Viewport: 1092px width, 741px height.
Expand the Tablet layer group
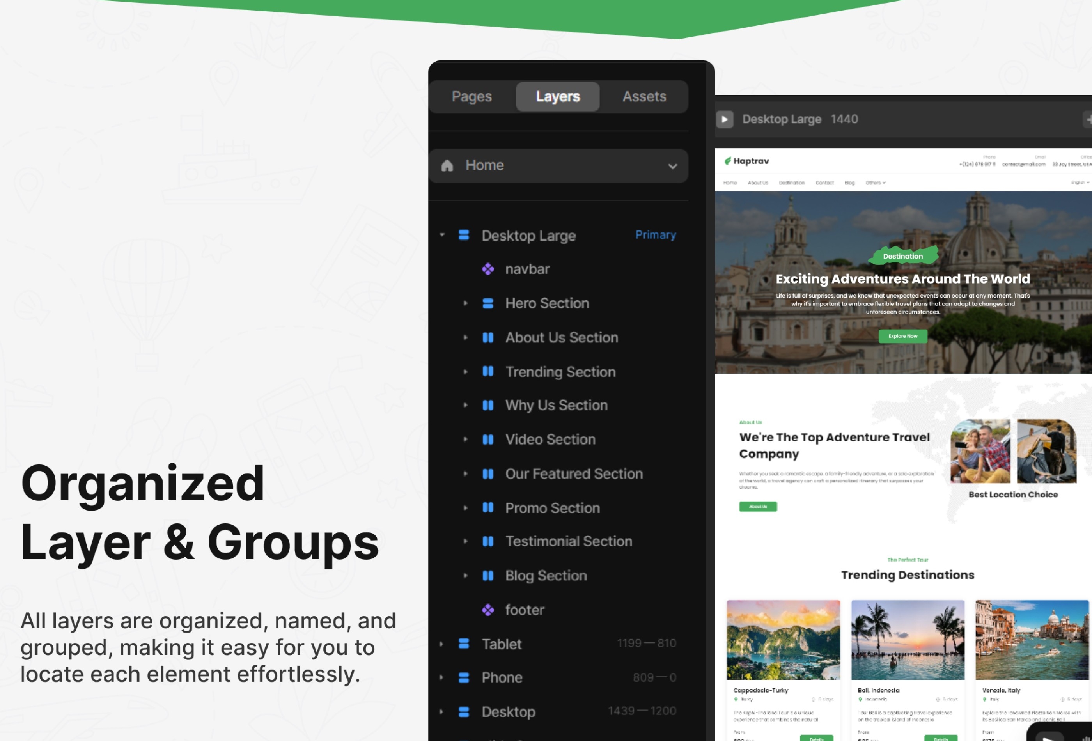[442, 644]
